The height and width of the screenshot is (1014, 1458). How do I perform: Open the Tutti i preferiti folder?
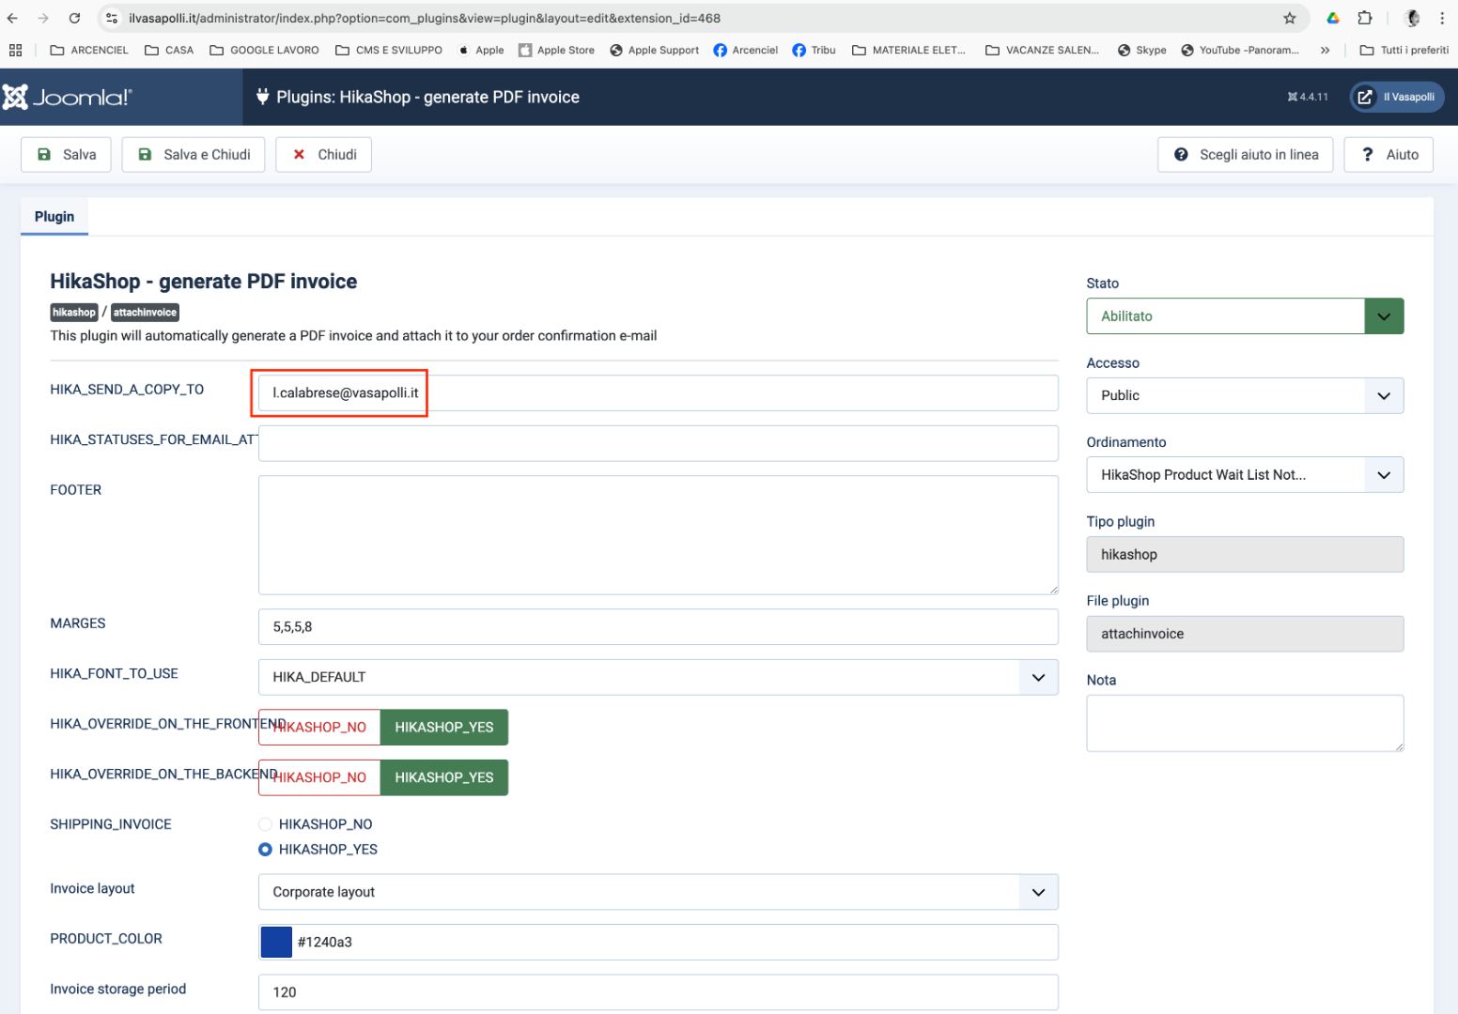[x=1404, y=50]
